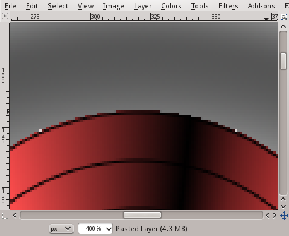This screenshot has height=236, width=289.
Task: Click the horizontal ruler at 300 mark
Action: 95,17
